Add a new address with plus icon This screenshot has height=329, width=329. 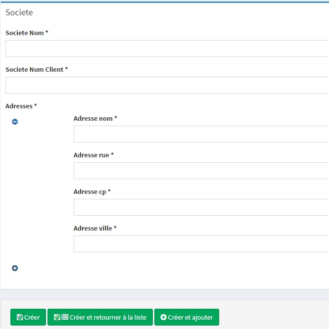[x=15, y=268]
